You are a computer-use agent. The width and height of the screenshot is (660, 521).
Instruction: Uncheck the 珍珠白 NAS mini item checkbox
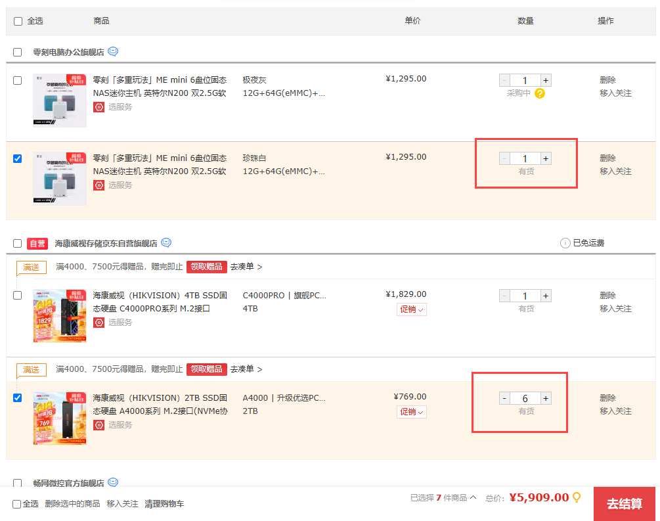[18, 158]
